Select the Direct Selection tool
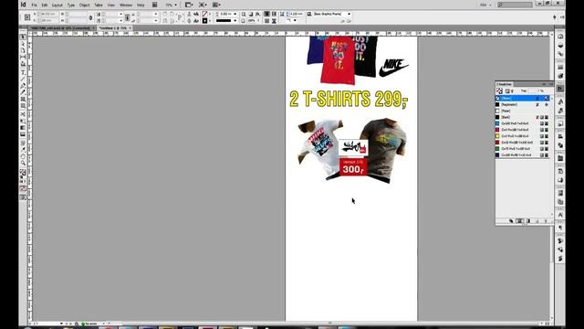 pyautogui.click(x=23, y=44)
